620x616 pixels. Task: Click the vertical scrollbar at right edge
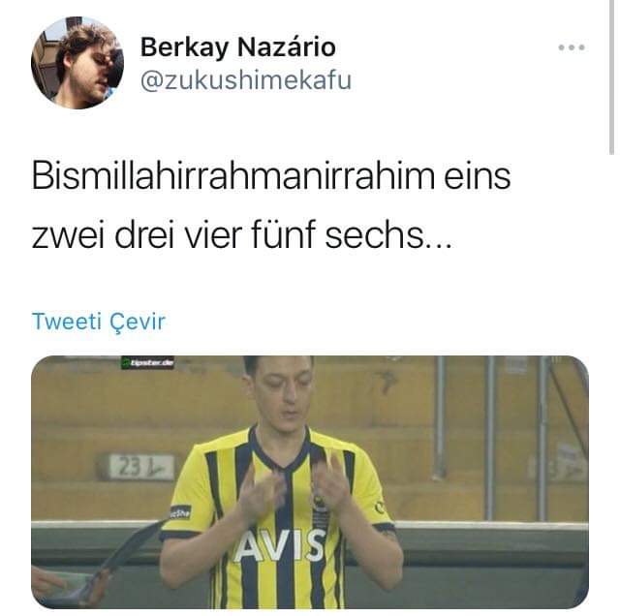pos(611,77)
